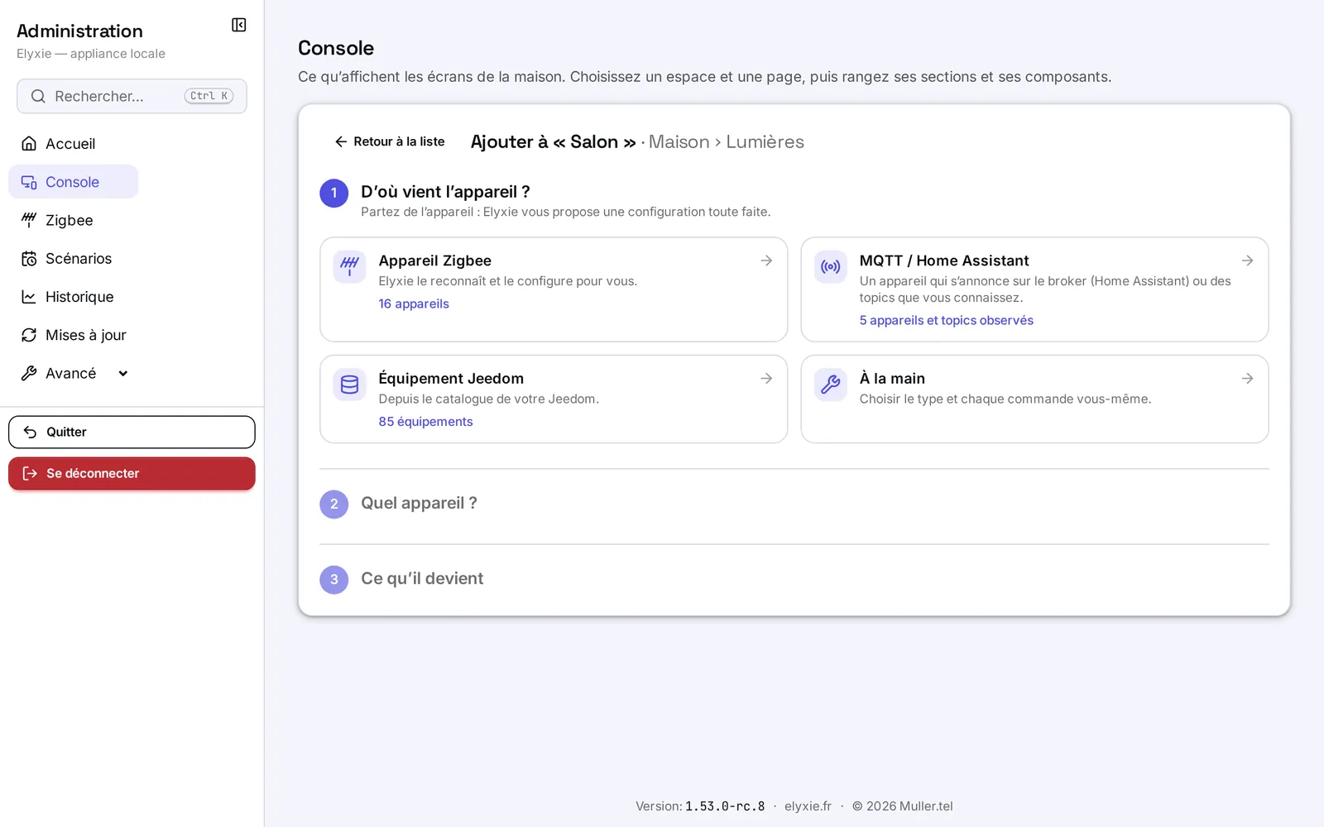Click the Historique chart icon
The width and height of the screenshot is (1324, 827).
tap(29, 297)
